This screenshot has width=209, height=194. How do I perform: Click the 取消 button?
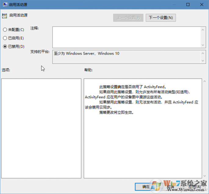point(170,187)
